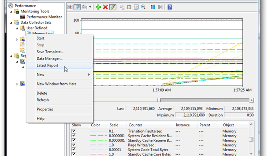Toggle Show checkbox for System Code Total Bytes
This screenshot has height=156, width=268.
tap(74, 150)
